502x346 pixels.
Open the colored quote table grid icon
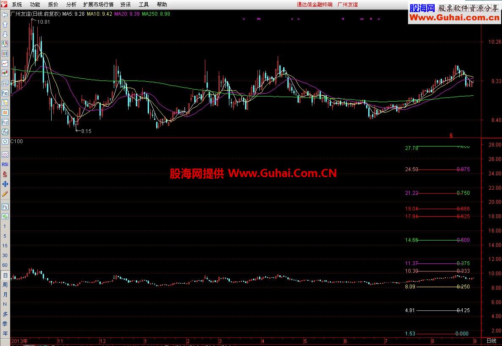pos(5,54)
